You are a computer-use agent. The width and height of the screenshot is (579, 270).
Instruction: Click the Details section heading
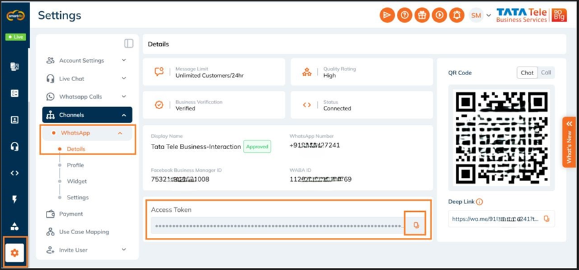159,44
